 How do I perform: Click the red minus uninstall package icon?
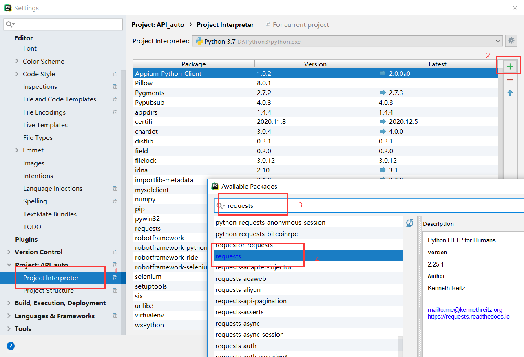(510, 80)
